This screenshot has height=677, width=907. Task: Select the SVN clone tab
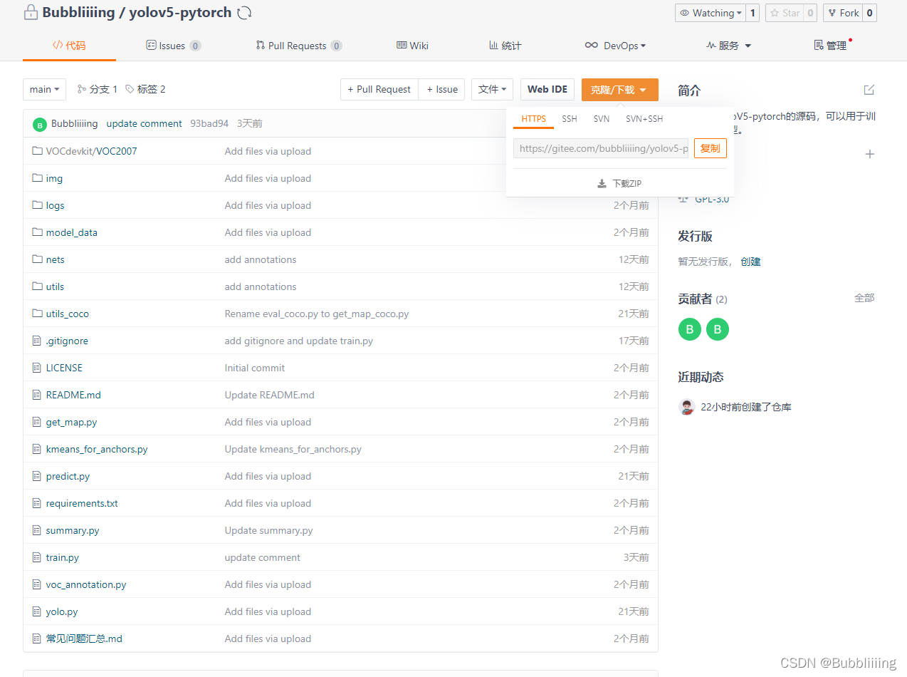602,119
